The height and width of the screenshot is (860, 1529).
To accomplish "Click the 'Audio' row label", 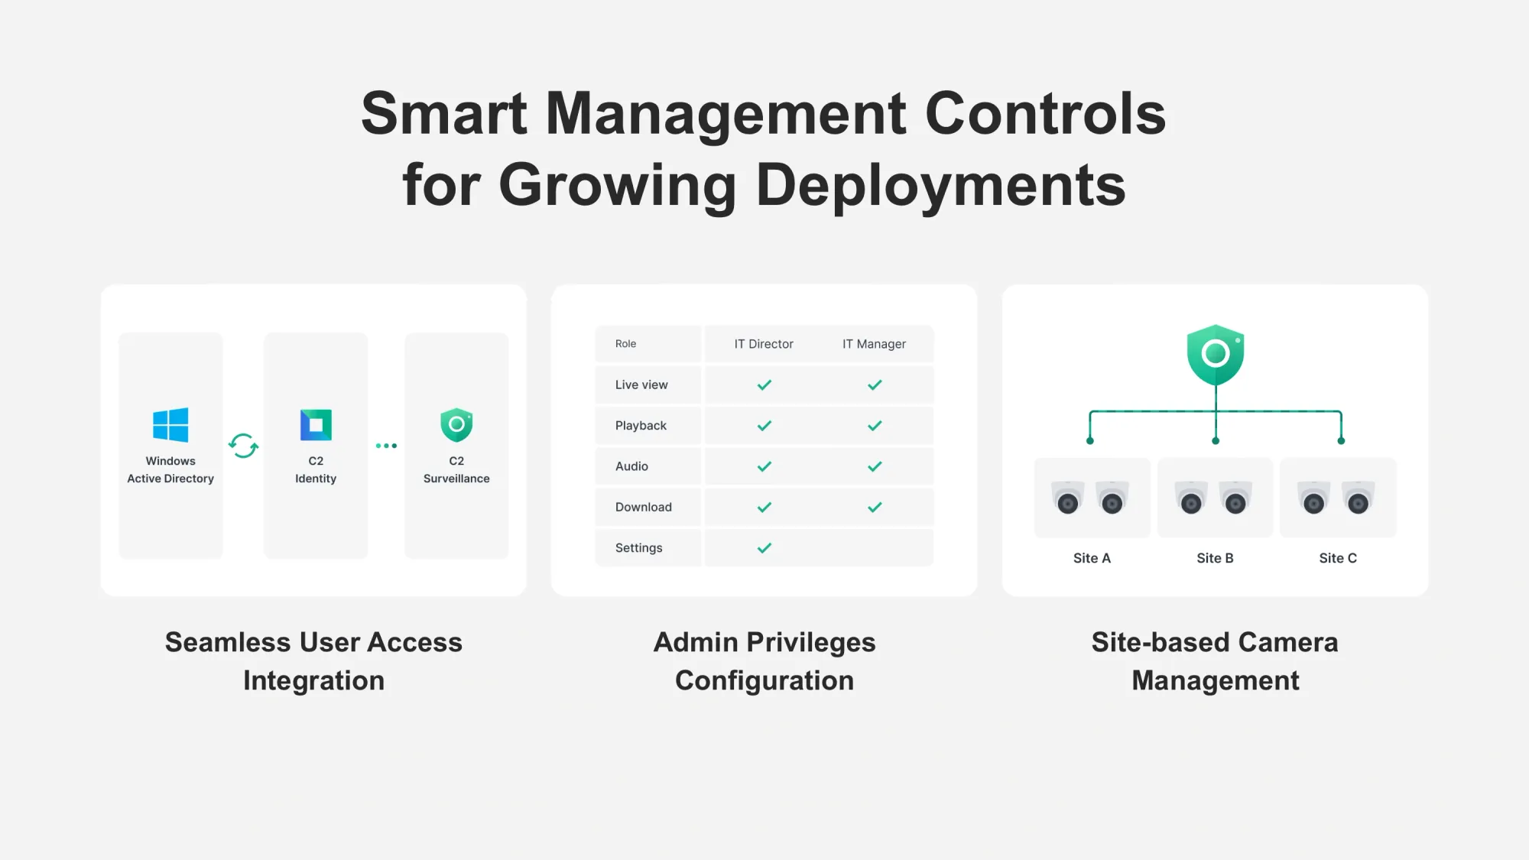I will point(631,466).
